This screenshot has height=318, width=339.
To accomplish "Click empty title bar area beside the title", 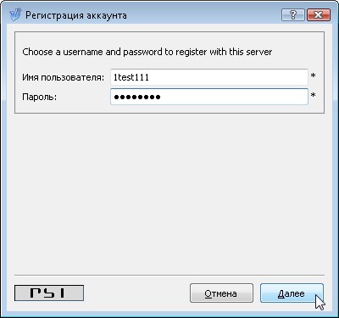I will pos(203,14).
